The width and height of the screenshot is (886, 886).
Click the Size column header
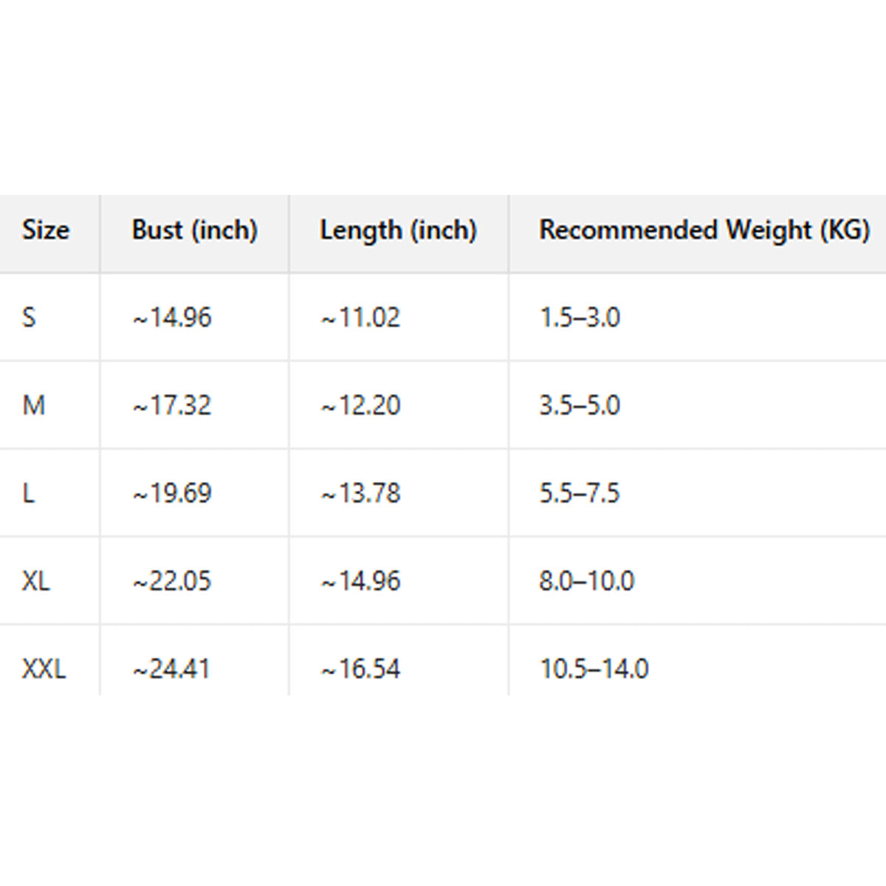46,230
